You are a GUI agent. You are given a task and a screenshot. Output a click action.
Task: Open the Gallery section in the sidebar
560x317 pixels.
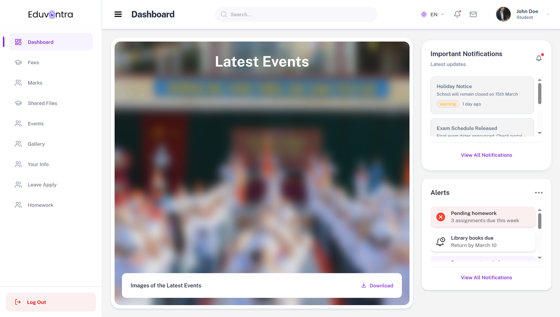pos(36,144)
